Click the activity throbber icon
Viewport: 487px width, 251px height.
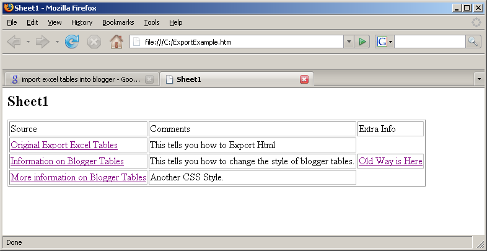(476, 22)
